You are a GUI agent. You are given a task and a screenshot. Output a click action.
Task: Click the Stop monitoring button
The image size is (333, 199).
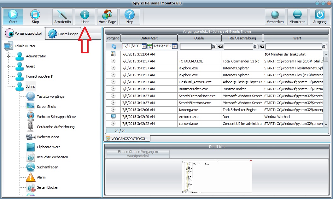[x=35, y=17]
